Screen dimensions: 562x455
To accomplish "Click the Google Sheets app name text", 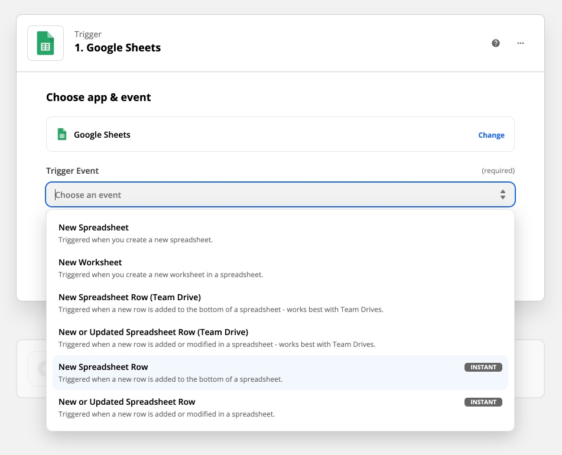I will (102, 135).
